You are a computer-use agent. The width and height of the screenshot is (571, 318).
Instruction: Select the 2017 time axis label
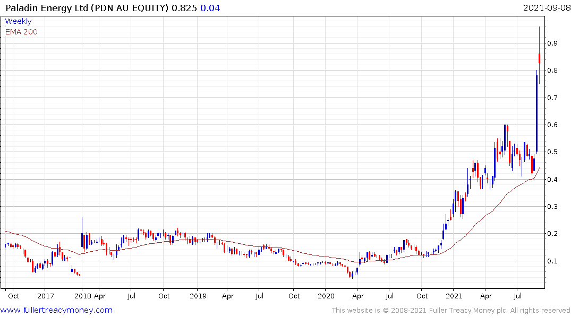coord(46,296)
